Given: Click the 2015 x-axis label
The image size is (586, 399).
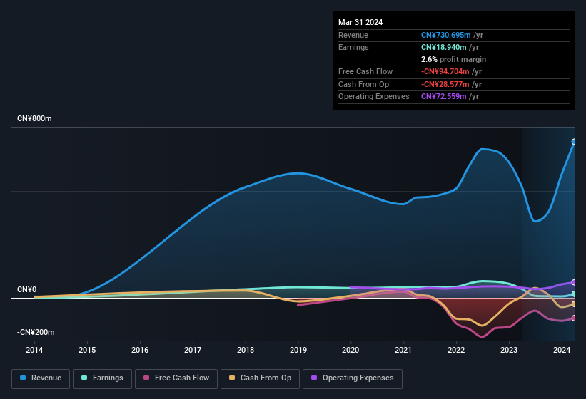Looking at the screenshot, I should coord(87,350).
